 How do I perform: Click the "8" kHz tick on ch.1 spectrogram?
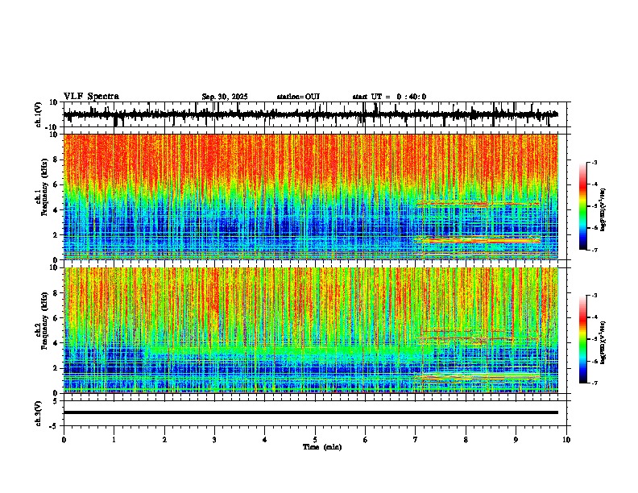tap(56, 159)
